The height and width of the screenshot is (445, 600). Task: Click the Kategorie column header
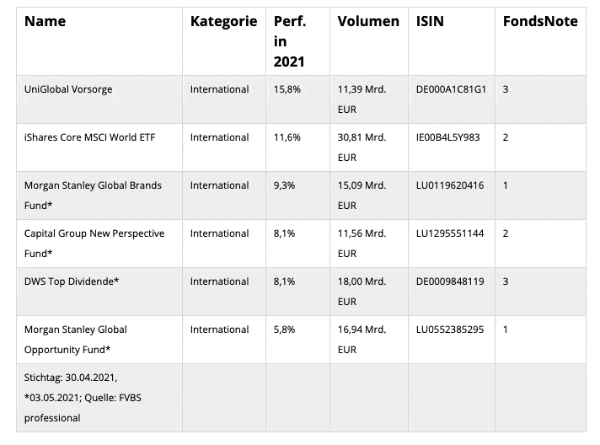point(223,22)
